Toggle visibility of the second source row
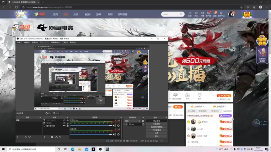271x152 pixels. pos(64,123)
